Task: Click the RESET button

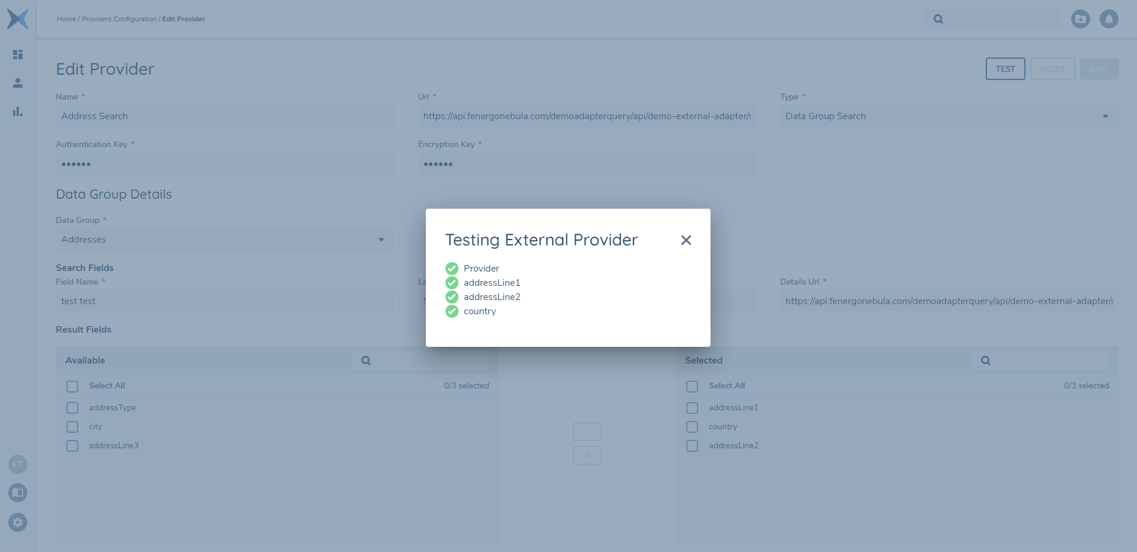Action: pyautogui.click(x=1052, y=69)
